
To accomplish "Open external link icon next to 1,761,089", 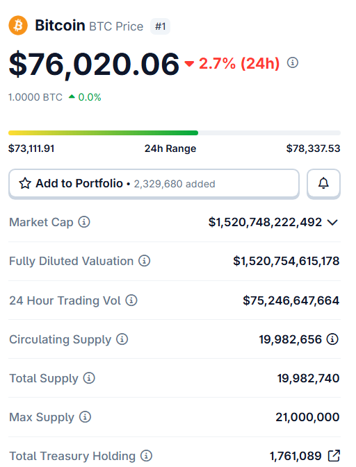I will click(334, 456).
